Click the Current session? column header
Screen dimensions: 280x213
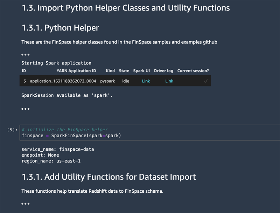193,71
